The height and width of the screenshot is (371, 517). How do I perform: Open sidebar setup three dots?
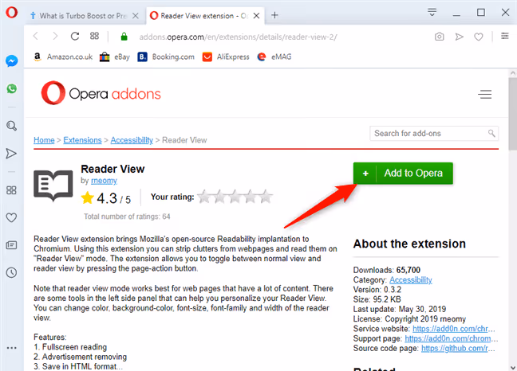(x=11, y=348)
